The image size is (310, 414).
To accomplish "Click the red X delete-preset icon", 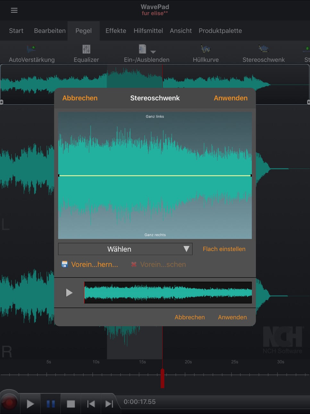I will tap(134, 264).
